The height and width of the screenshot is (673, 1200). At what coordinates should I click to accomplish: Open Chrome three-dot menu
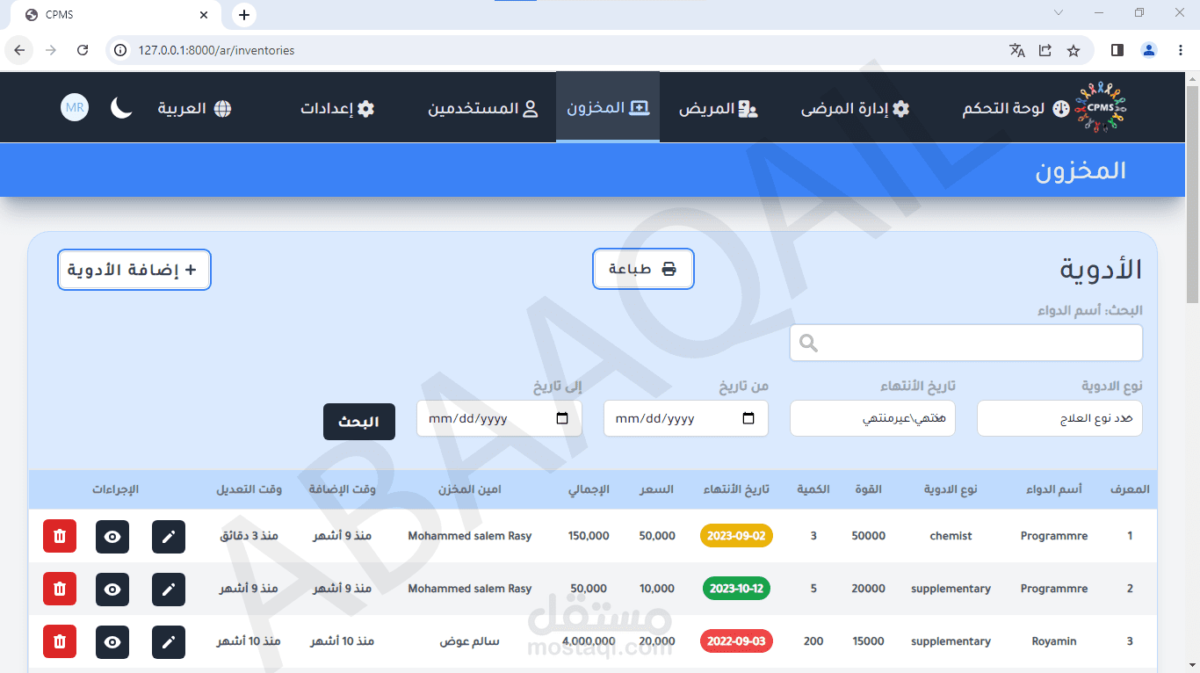pos(1179,50)
